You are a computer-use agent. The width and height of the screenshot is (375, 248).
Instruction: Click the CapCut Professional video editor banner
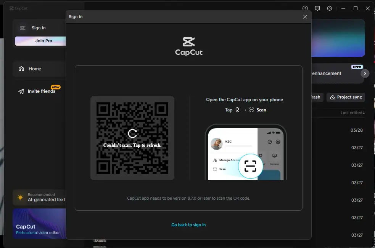(x=39, y=223)
